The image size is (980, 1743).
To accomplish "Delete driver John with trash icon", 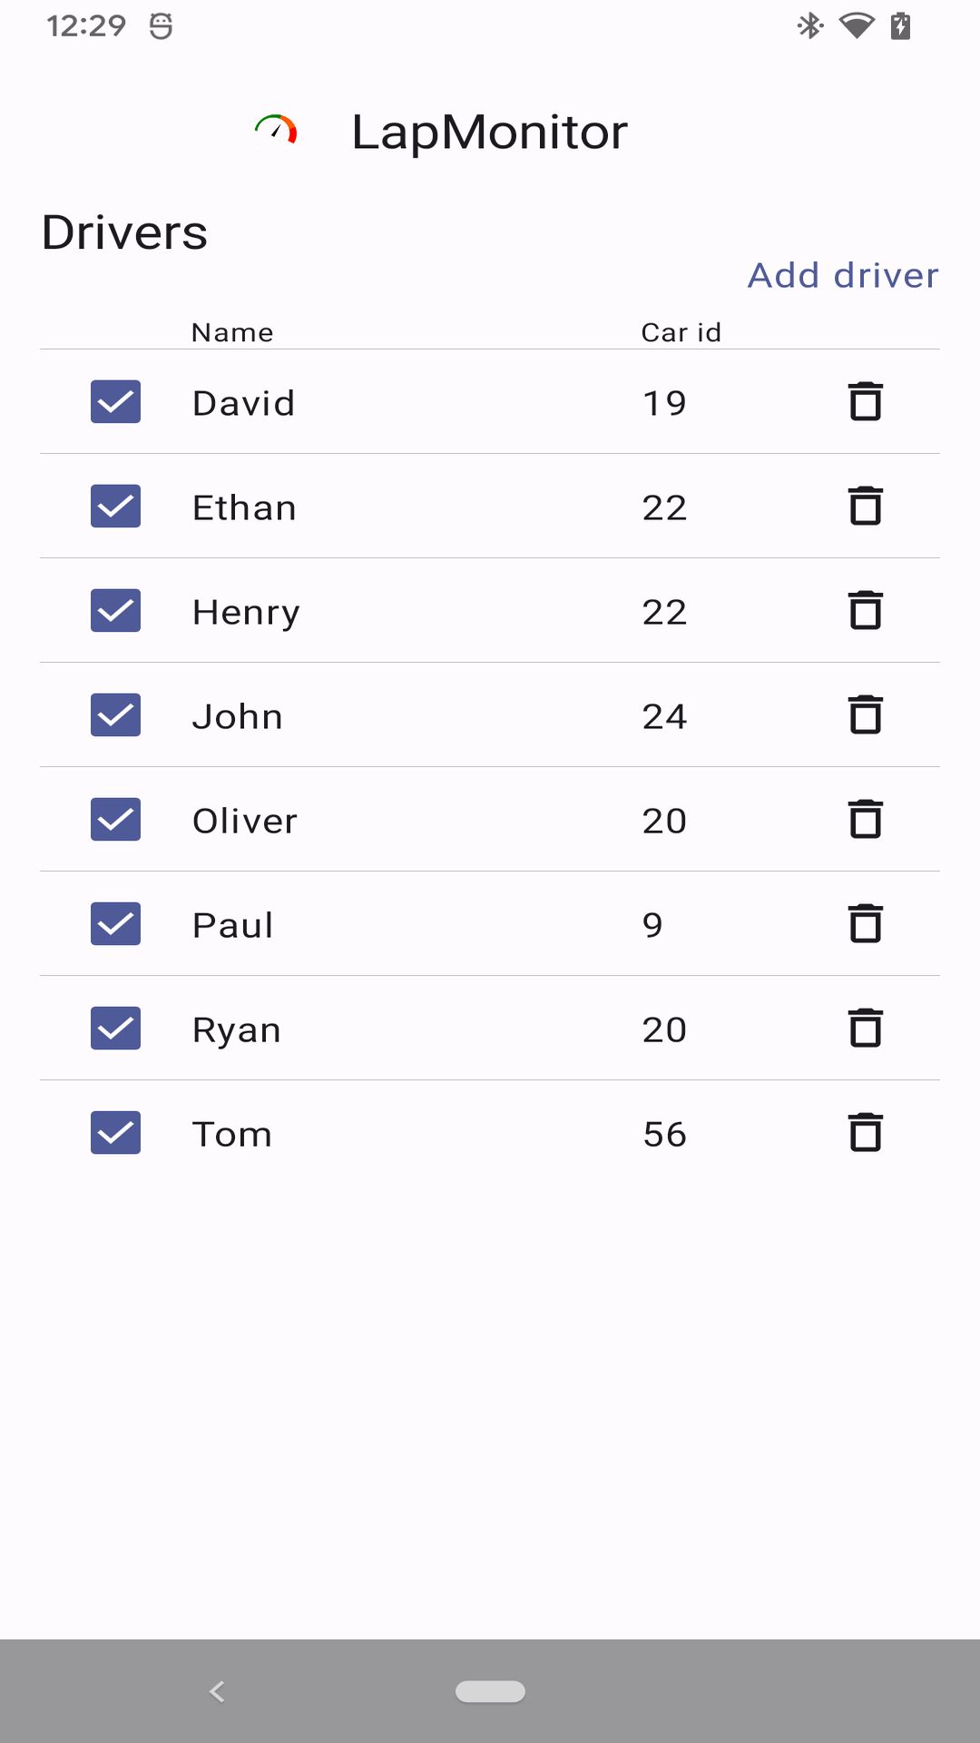I will pyautogui.click(x=865, y=714).
